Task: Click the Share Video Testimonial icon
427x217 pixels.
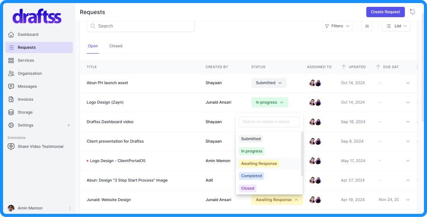Action: coord(11,146)
